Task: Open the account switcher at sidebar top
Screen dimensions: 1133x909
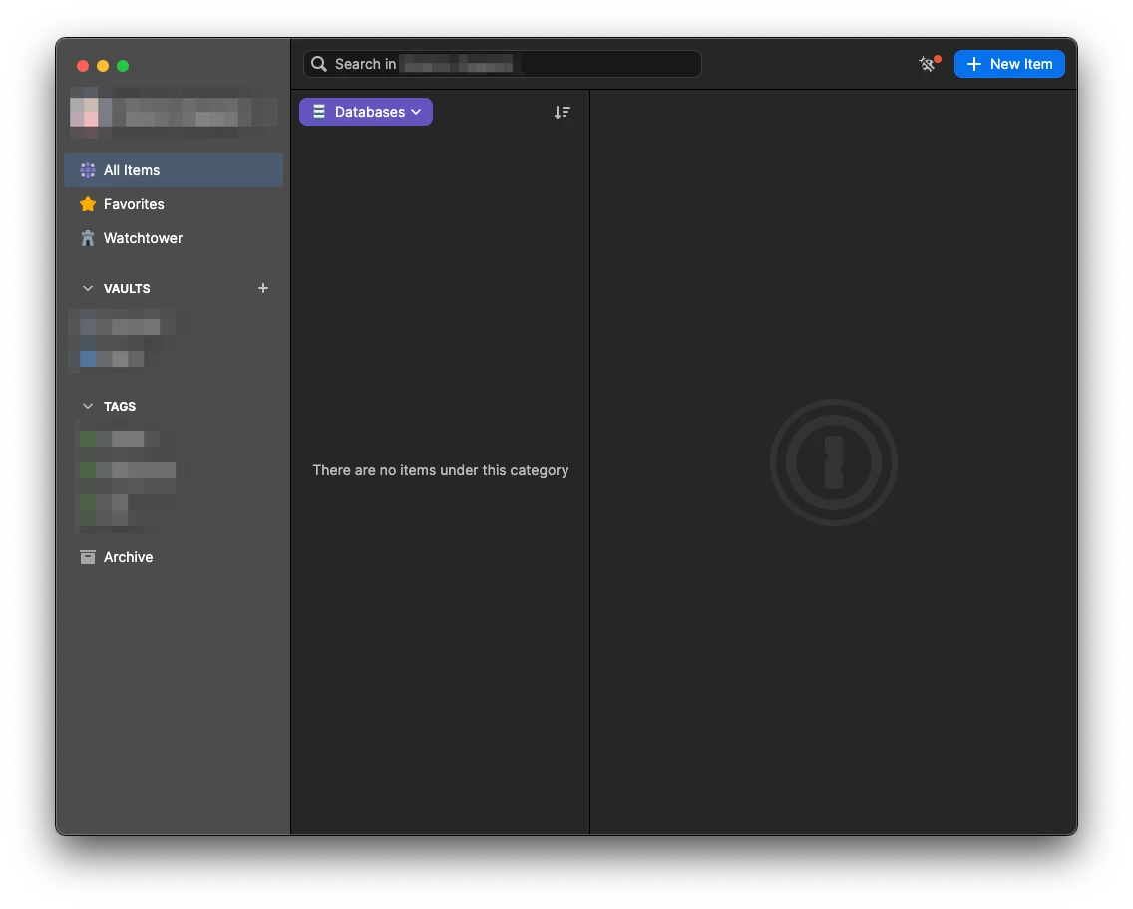Action: [x=174, y=113]
